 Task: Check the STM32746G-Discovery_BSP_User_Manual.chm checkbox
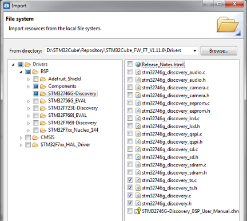pyautogui.click(x=130, y=211)
